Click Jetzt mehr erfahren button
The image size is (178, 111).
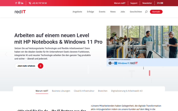click(x=29, y=66)
